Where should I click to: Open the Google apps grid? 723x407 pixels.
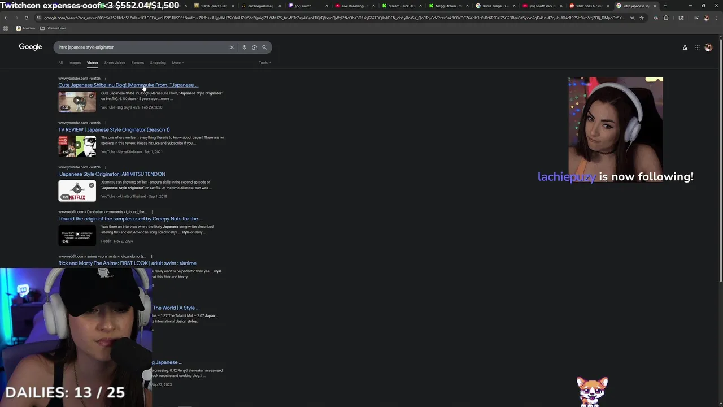[x=698, y=47]
